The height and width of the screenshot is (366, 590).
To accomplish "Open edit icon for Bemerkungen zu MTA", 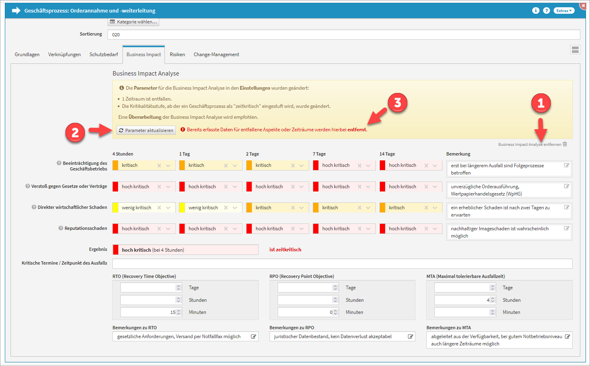I will [567, 337].
